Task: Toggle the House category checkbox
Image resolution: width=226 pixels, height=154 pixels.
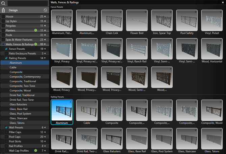Action: [x=3, y=16]
